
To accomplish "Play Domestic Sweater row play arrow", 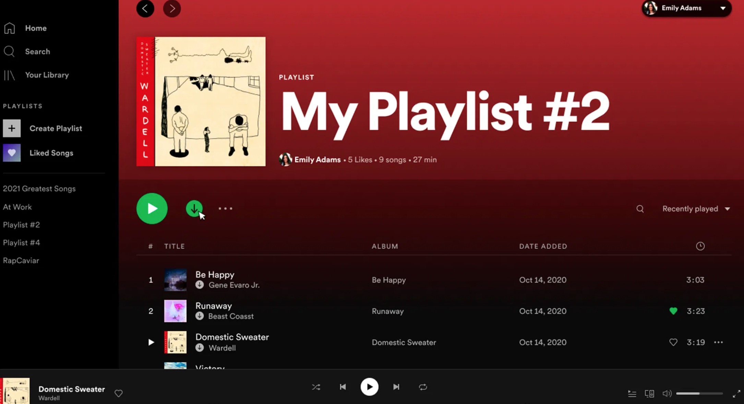I will coord(151,342).
